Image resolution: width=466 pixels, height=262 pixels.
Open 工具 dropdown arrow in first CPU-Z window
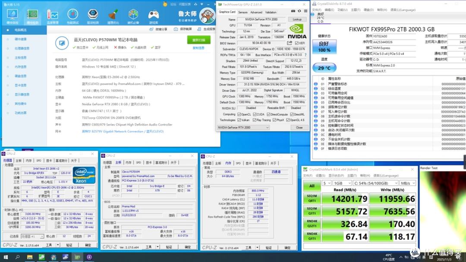pos(58,245)
